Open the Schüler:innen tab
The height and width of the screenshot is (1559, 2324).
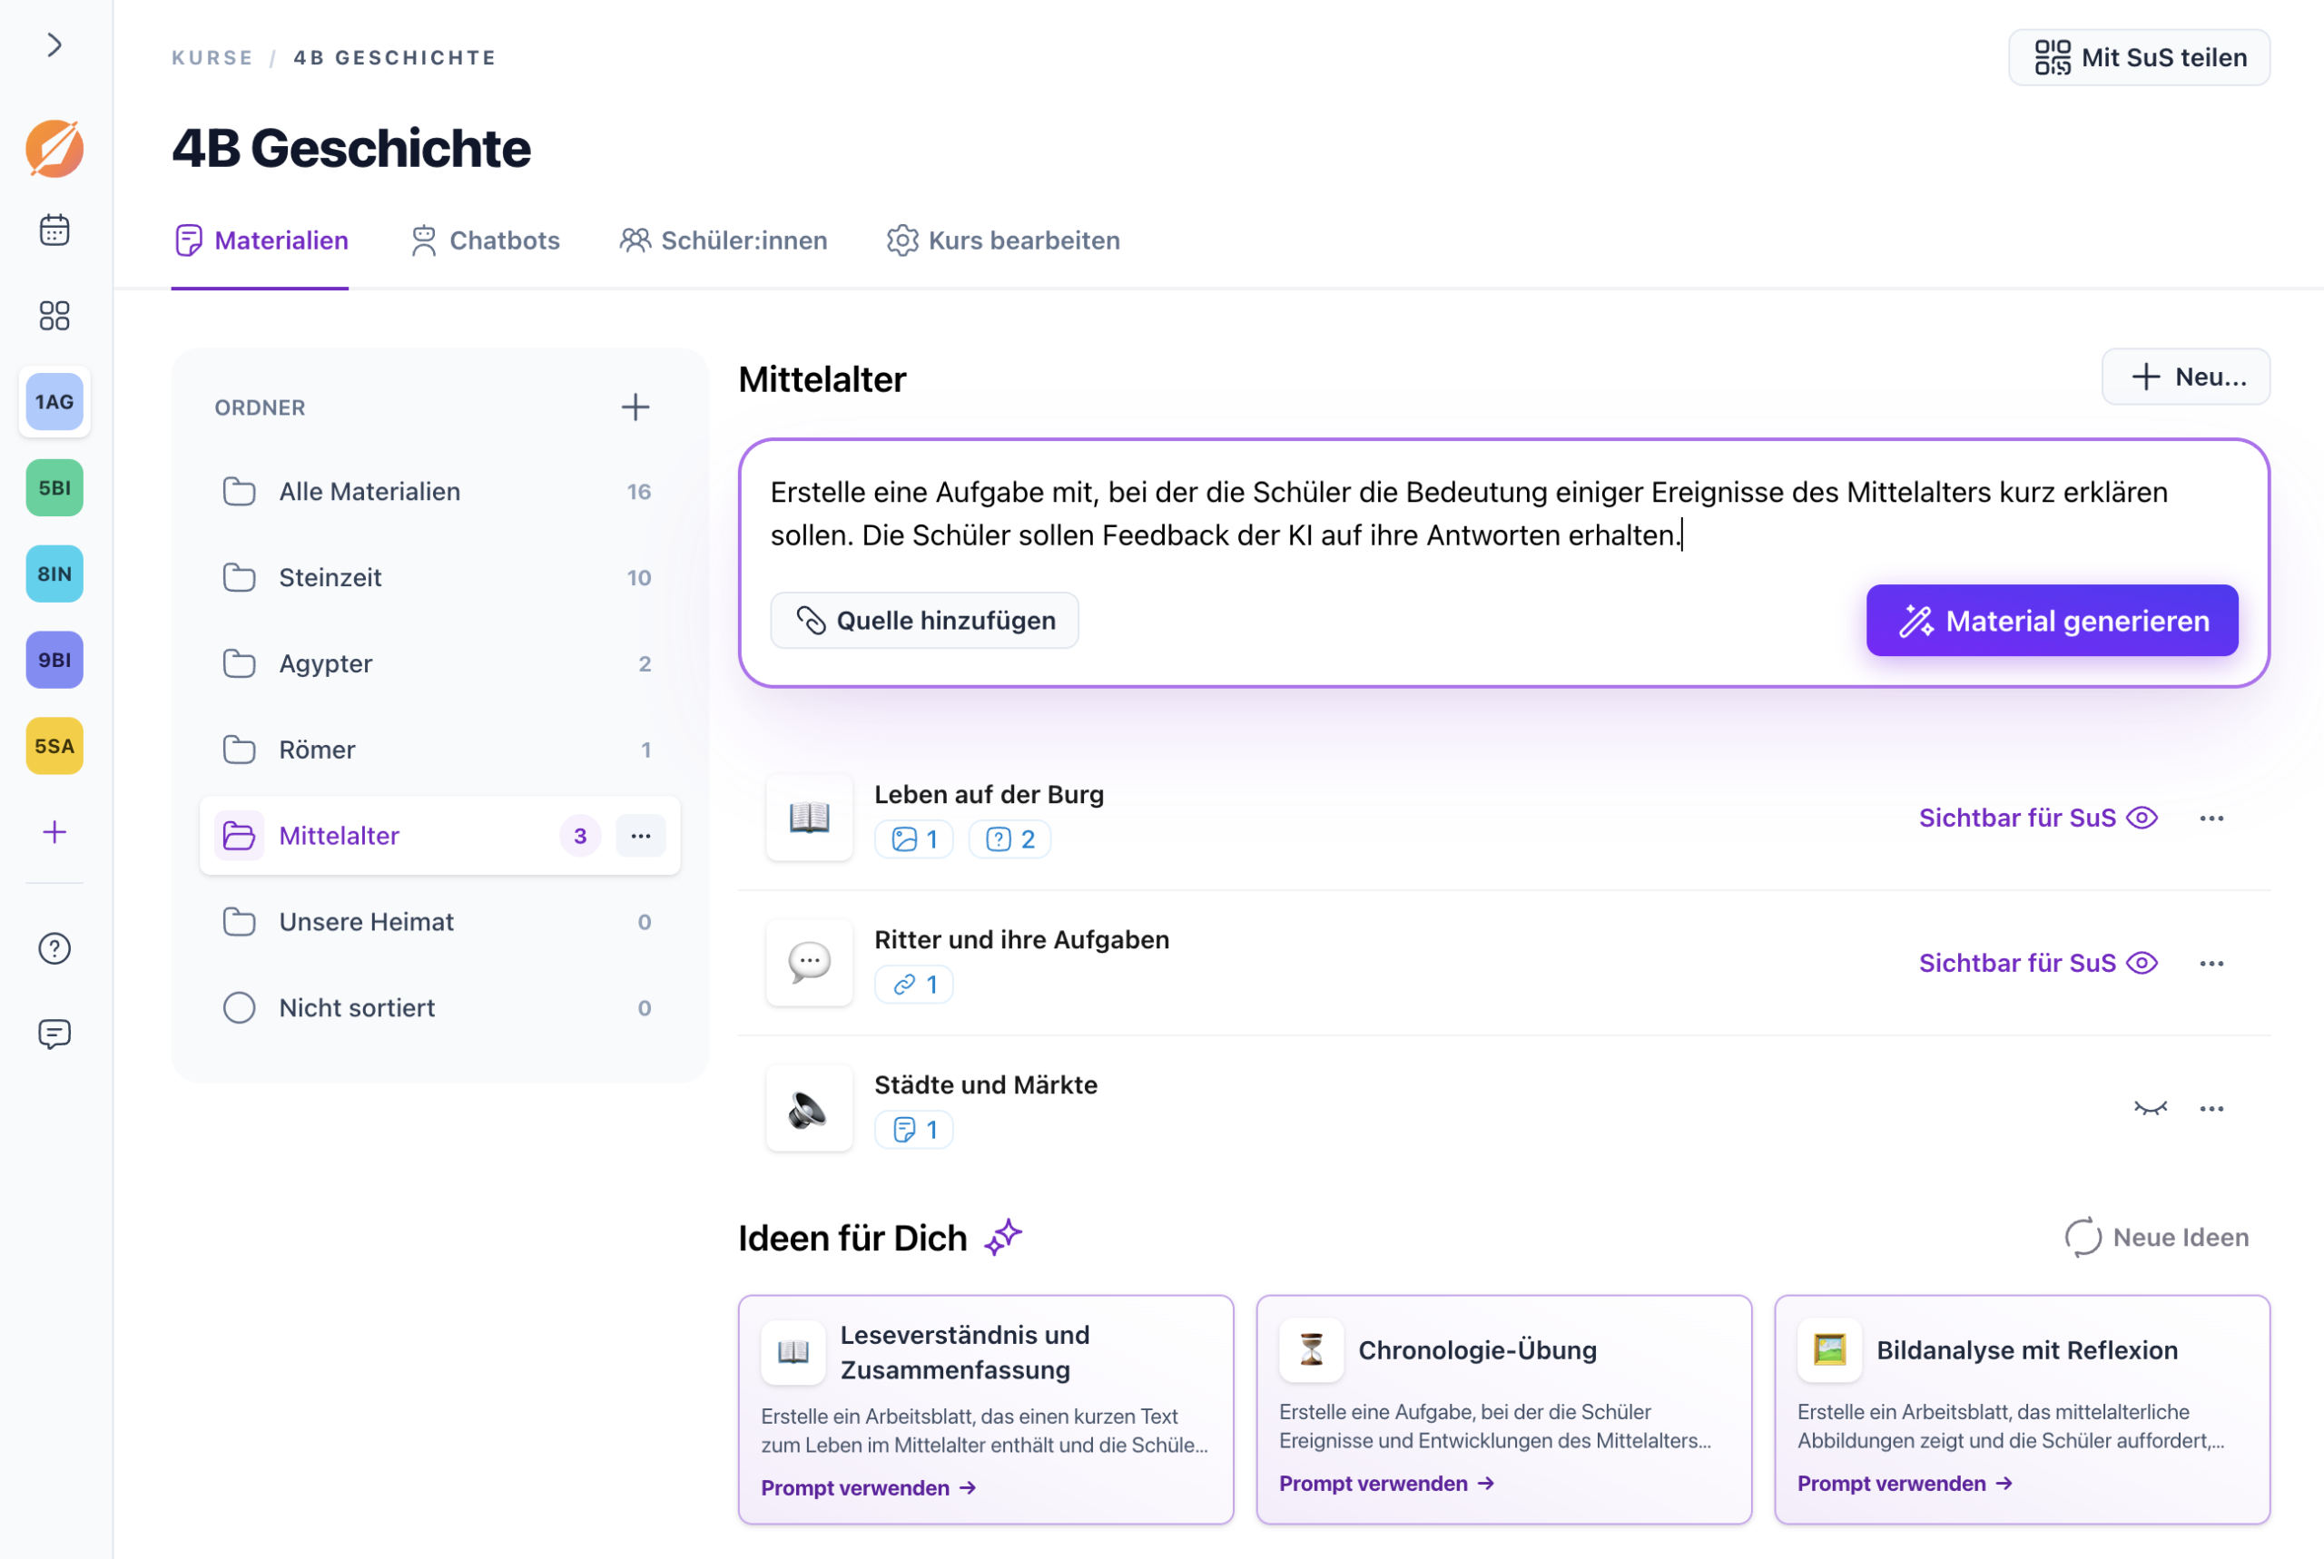click(x=723, y=240)
